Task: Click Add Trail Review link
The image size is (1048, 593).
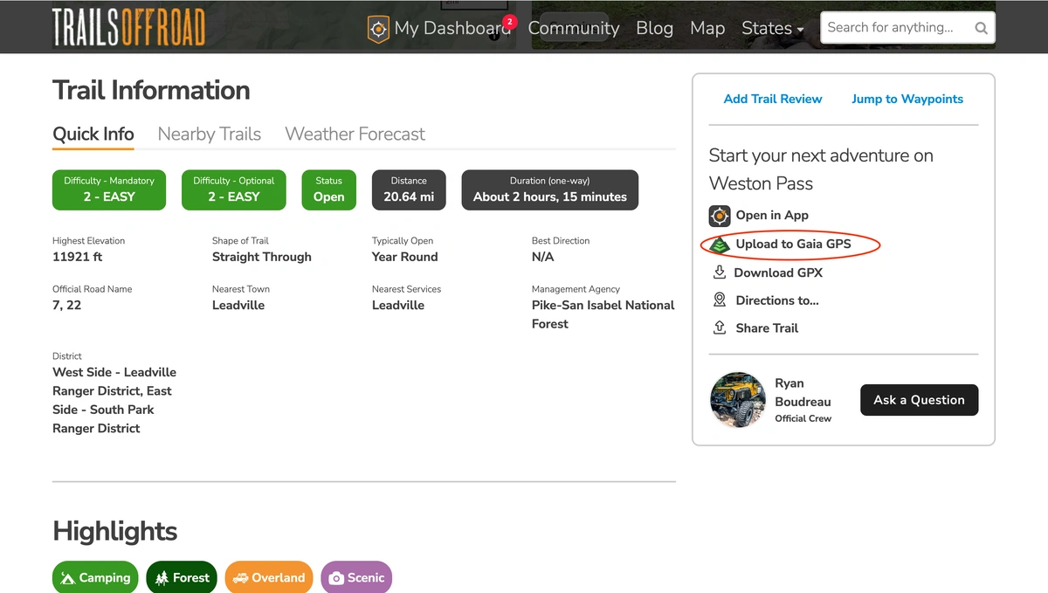Action: (773, 100)
